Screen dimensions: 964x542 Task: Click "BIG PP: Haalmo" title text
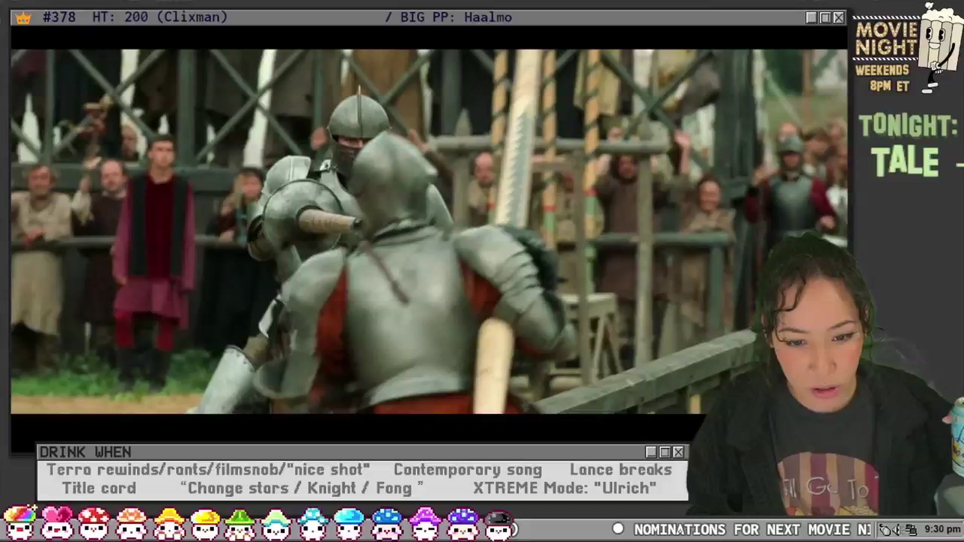[456, 18]
